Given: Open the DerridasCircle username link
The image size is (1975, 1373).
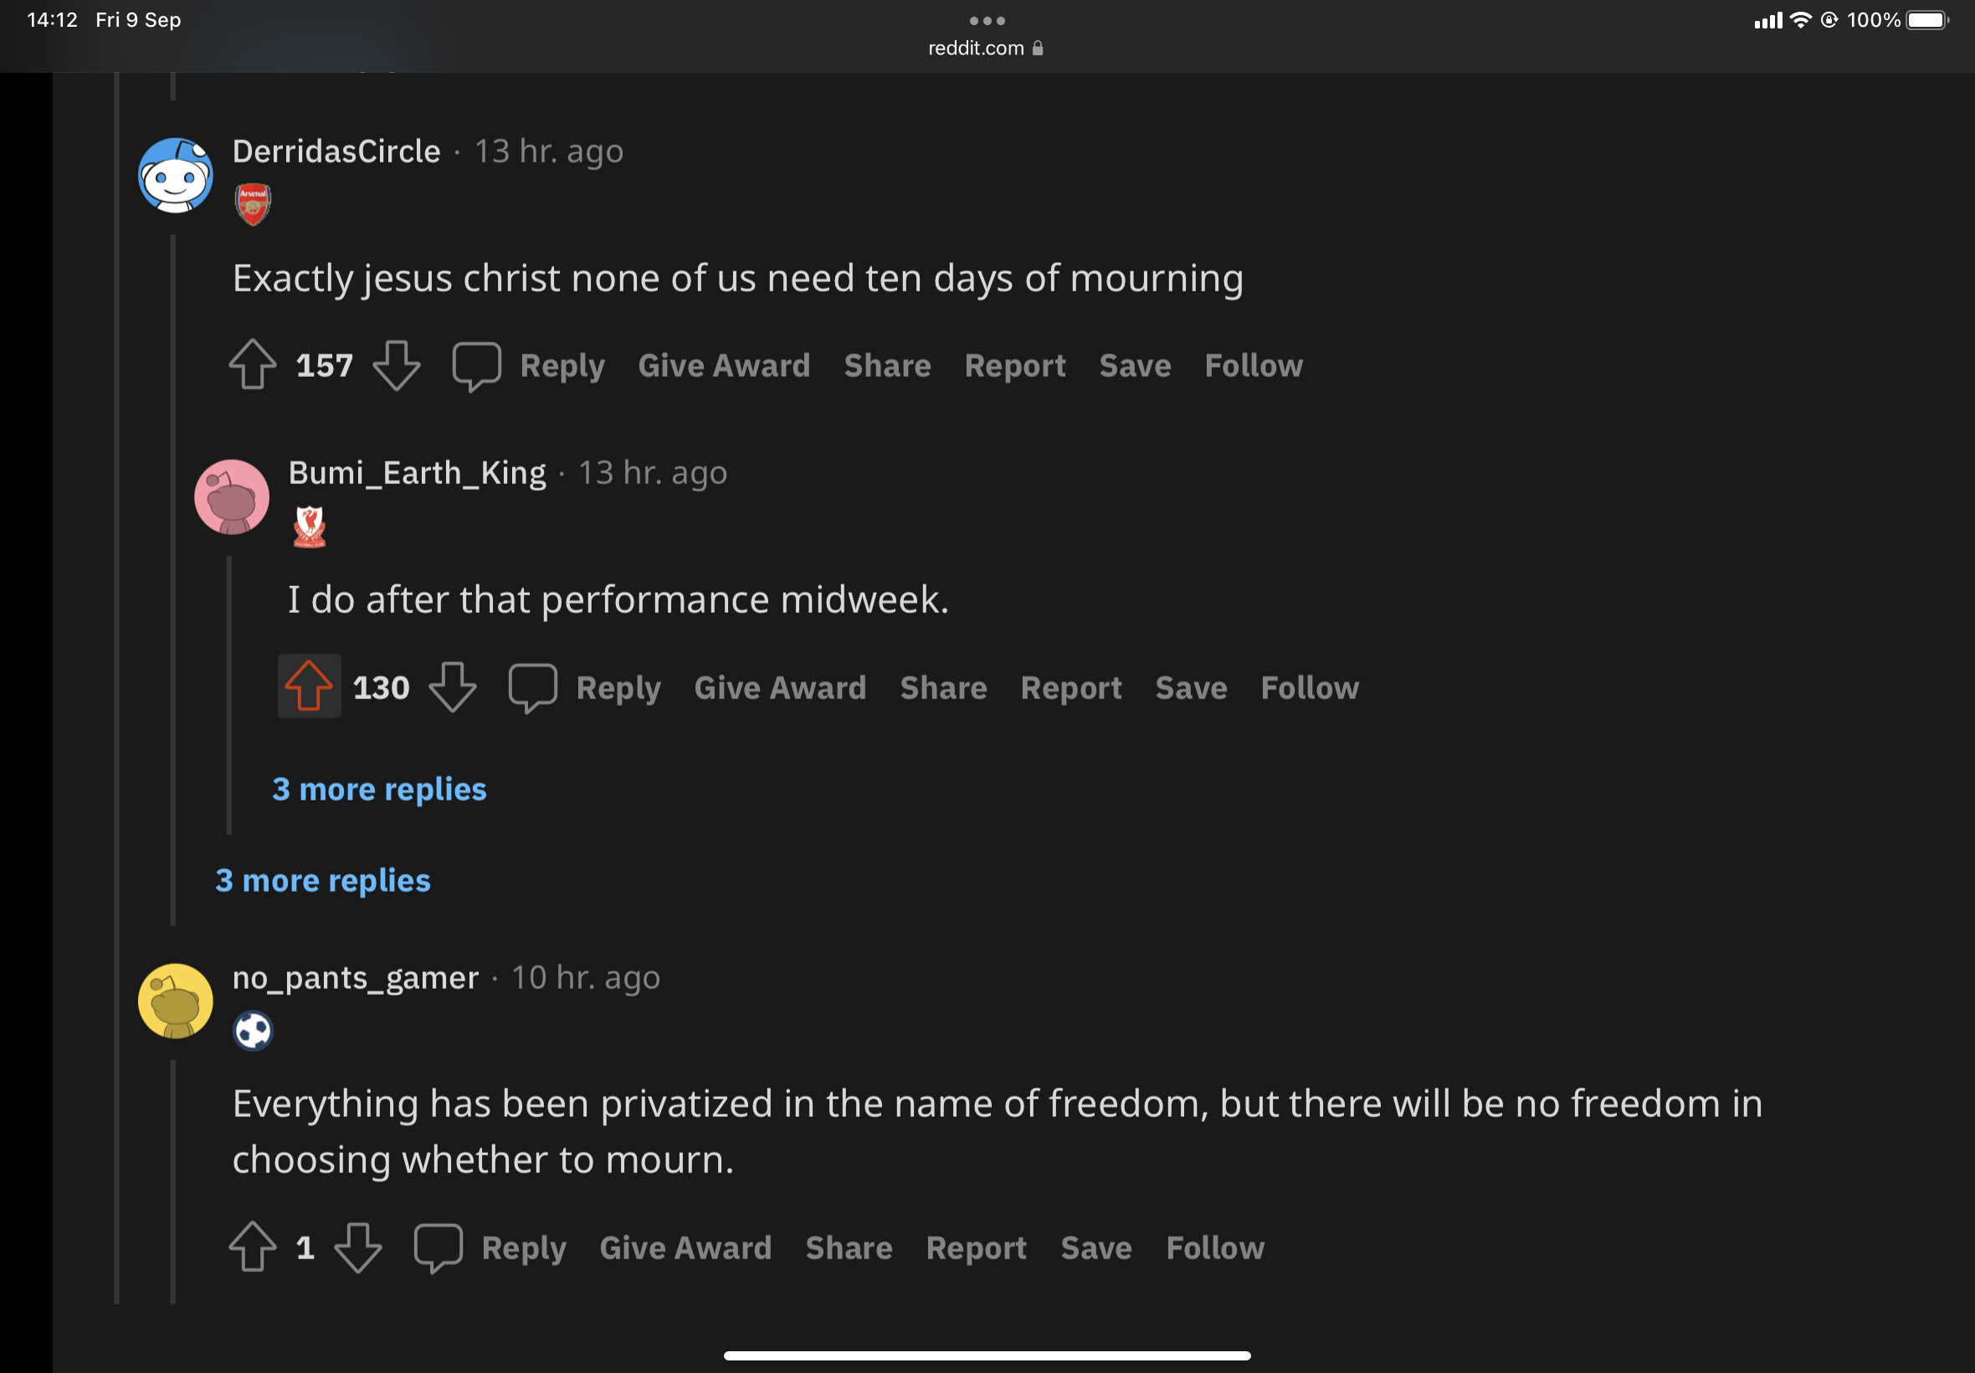Looking at the screenshot, I should 336,152.
